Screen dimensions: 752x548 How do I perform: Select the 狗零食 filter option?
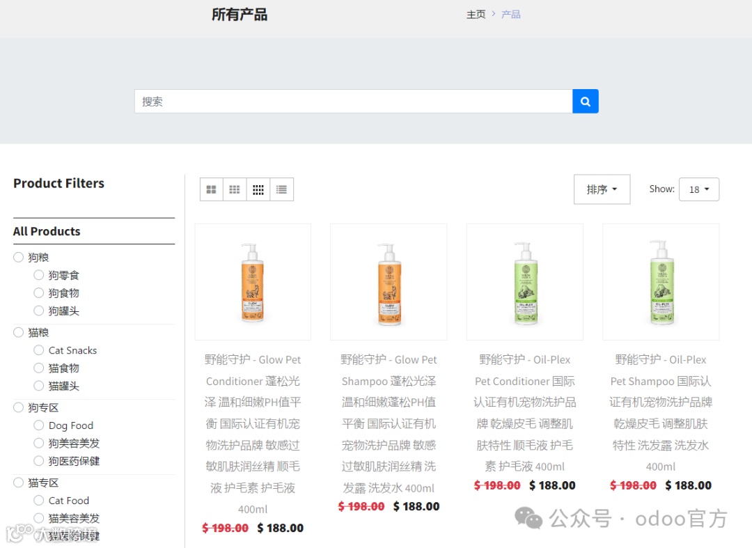pyautogui.click(x=39, y=275)
